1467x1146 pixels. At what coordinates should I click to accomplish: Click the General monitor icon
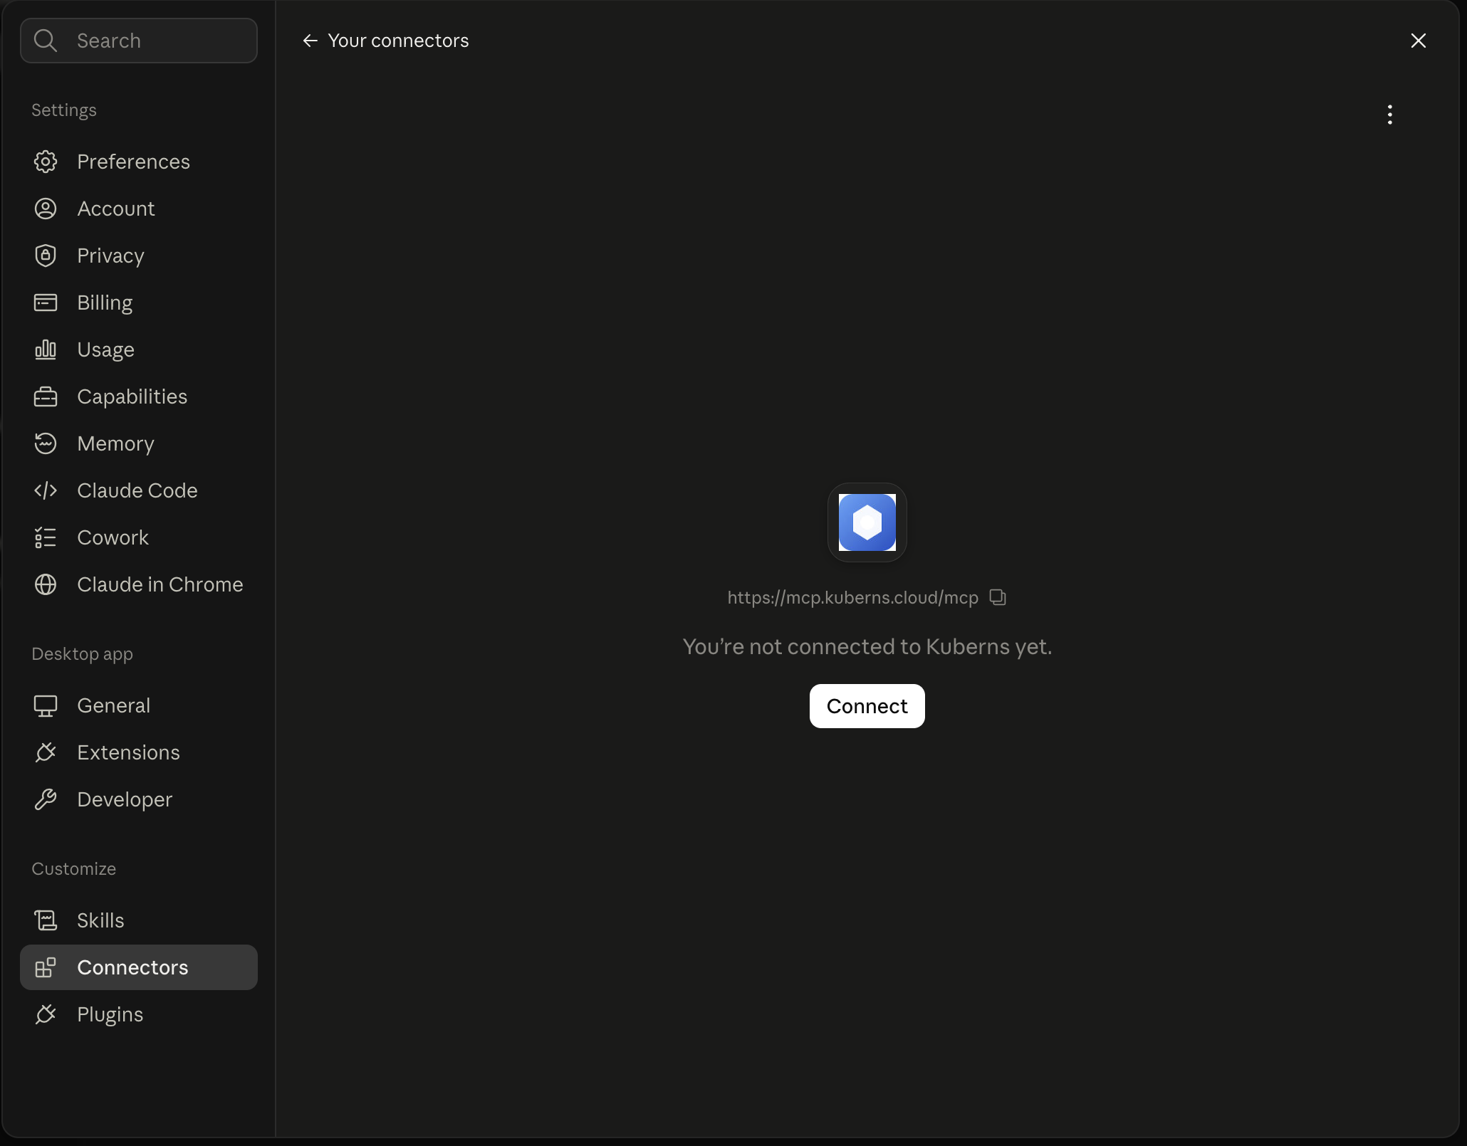[x=46, y=705]
